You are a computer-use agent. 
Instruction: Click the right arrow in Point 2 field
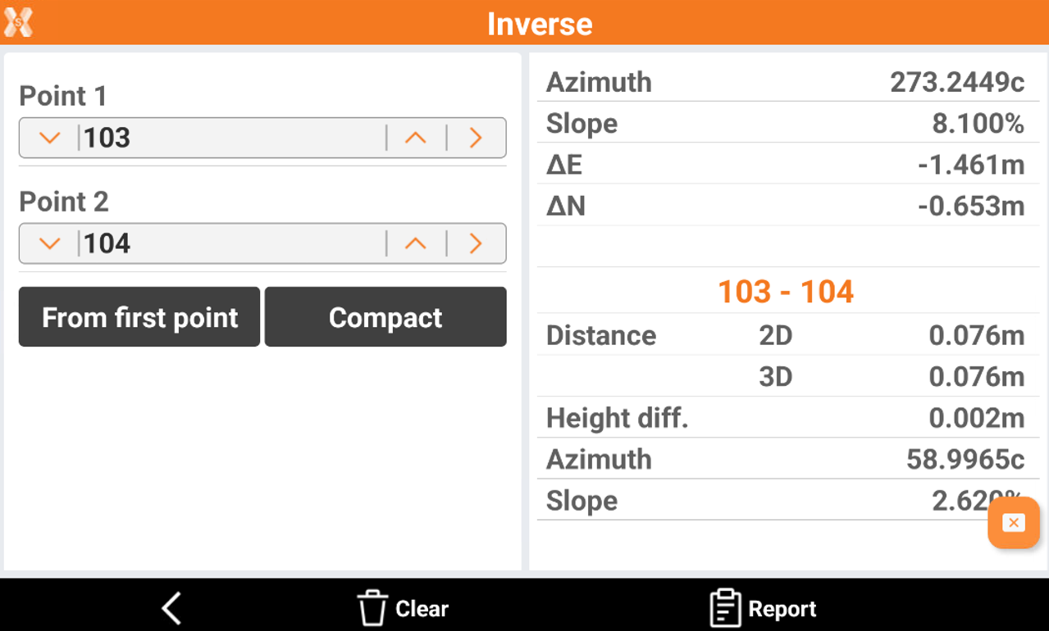[x=476, y=243]
